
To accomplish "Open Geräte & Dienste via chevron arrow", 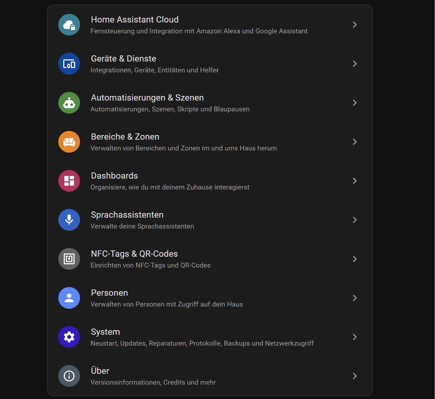I will (355, 64).
